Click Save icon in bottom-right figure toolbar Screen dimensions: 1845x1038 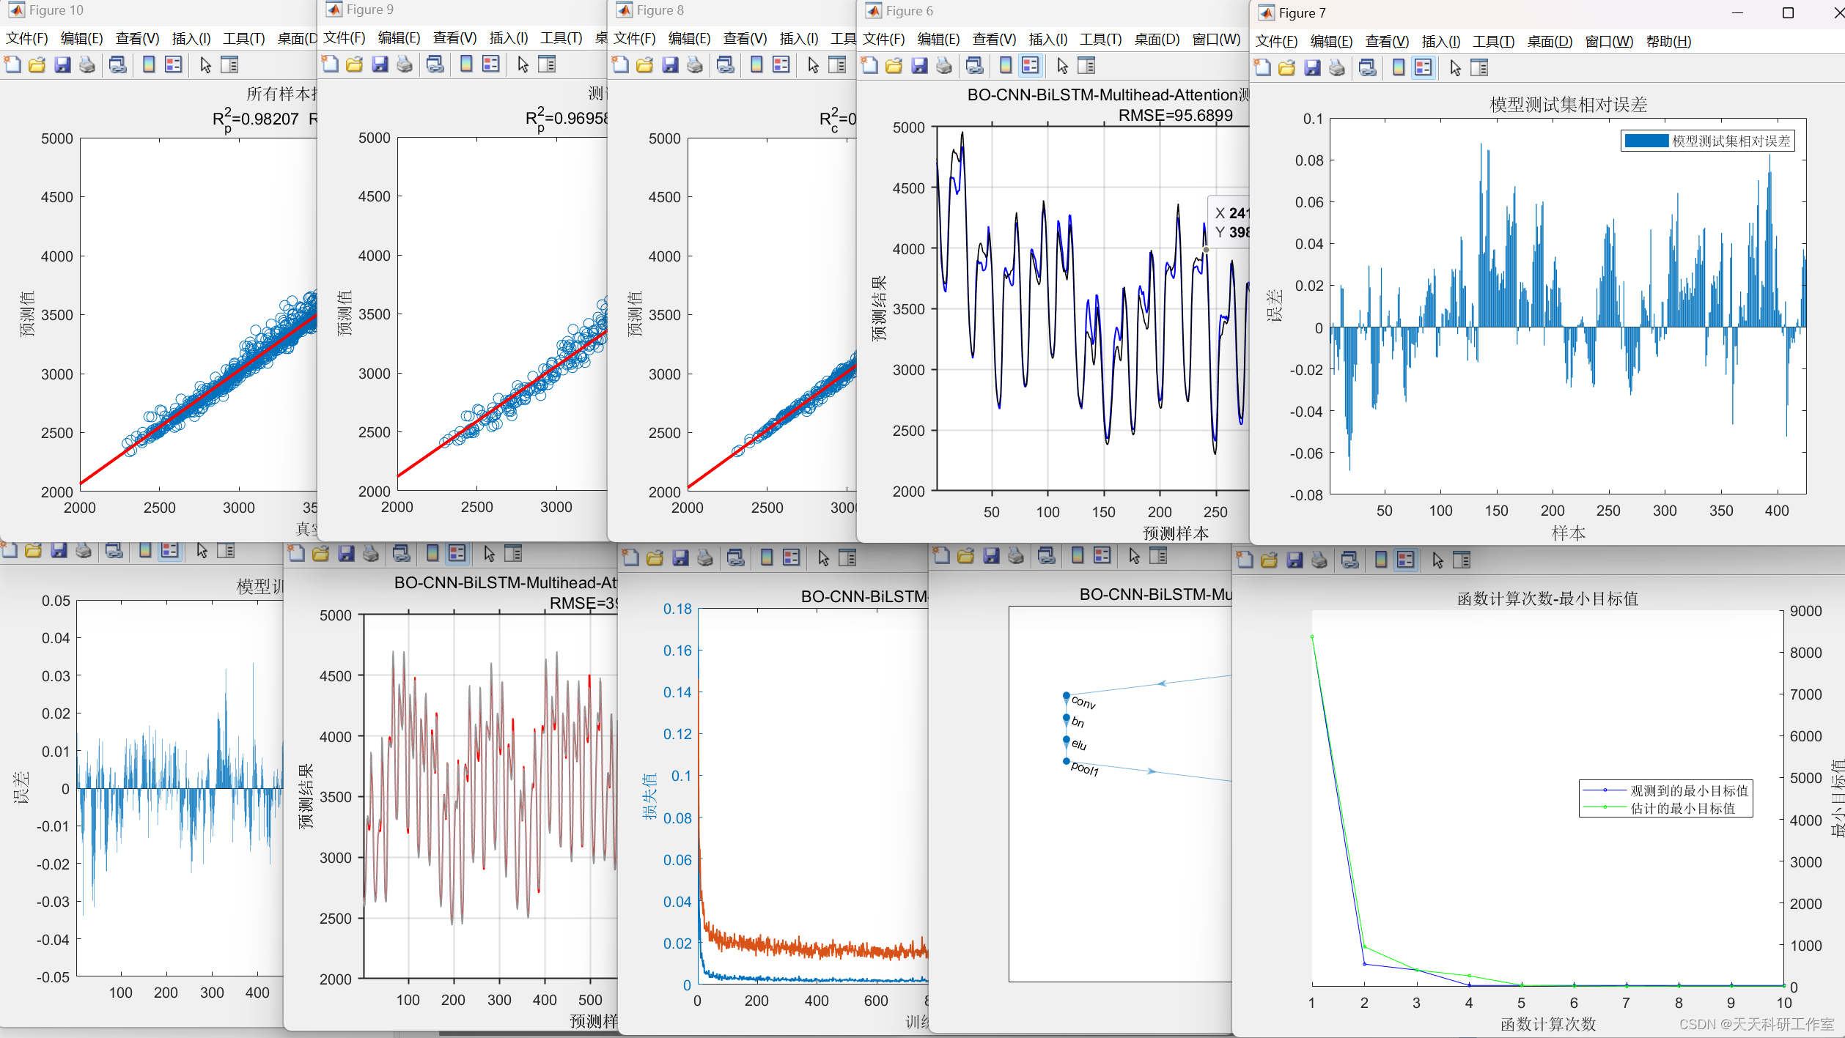click(x=1295, y=560)
